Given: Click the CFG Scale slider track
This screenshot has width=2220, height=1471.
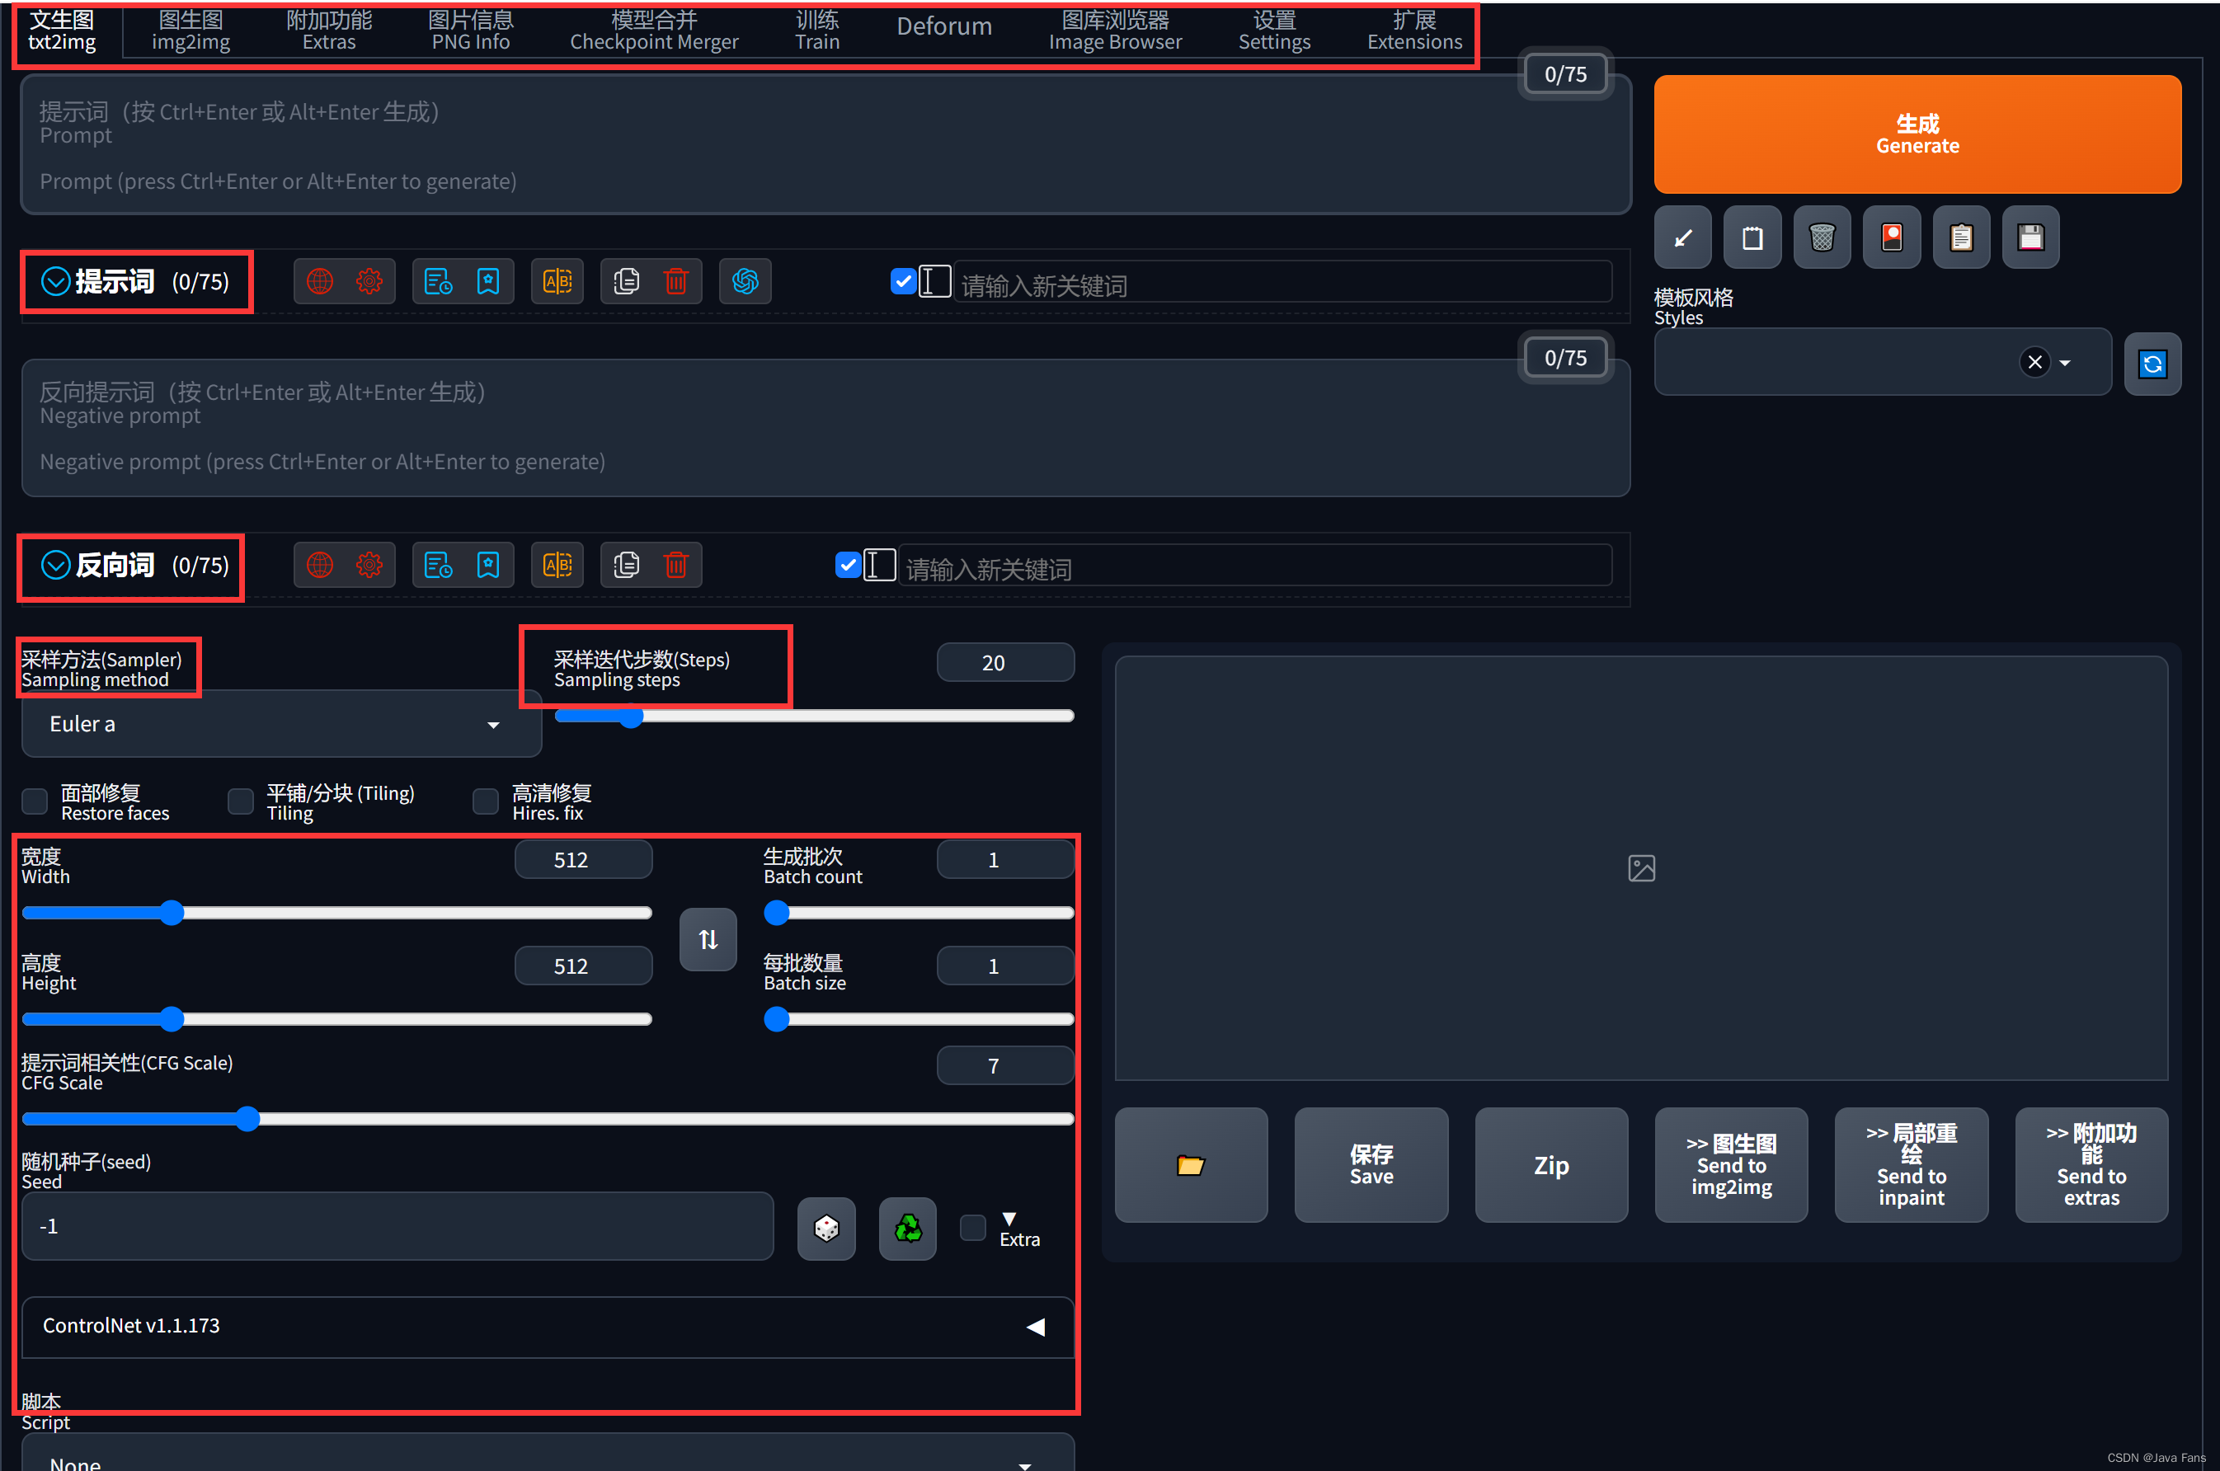Looking at the screenshot, I should [548, 1119].
